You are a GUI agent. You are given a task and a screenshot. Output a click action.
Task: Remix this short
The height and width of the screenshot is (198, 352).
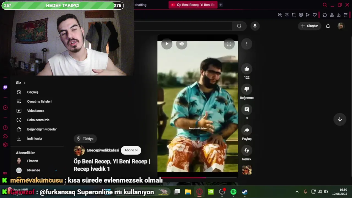(247, 150)
